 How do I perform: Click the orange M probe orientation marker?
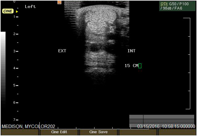point(59,2)
